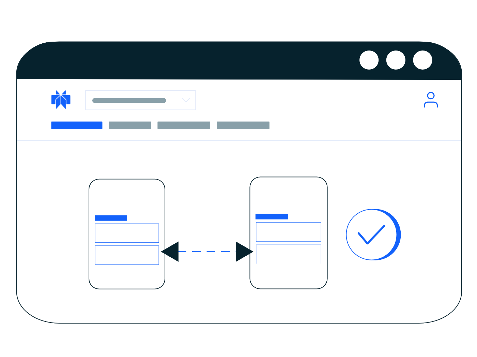Click the lower field in right card
The width and height of the screenshot is (477, 357).
pyautogui.click(x=289, y=254)
